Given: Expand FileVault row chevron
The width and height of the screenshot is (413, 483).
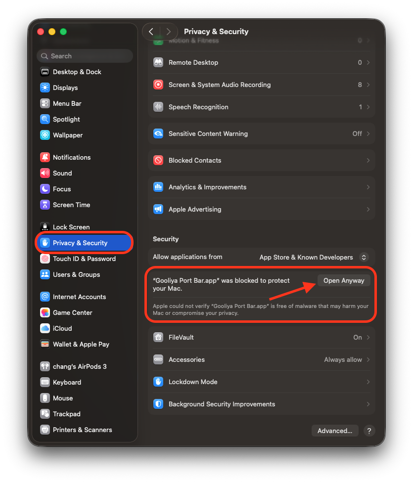Looking at the screenshot, I should pyautogui.click(x=368, y=337).
